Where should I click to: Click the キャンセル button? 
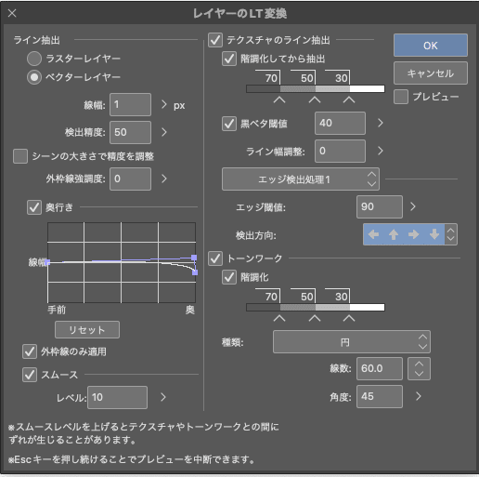(x=431, y=73)
